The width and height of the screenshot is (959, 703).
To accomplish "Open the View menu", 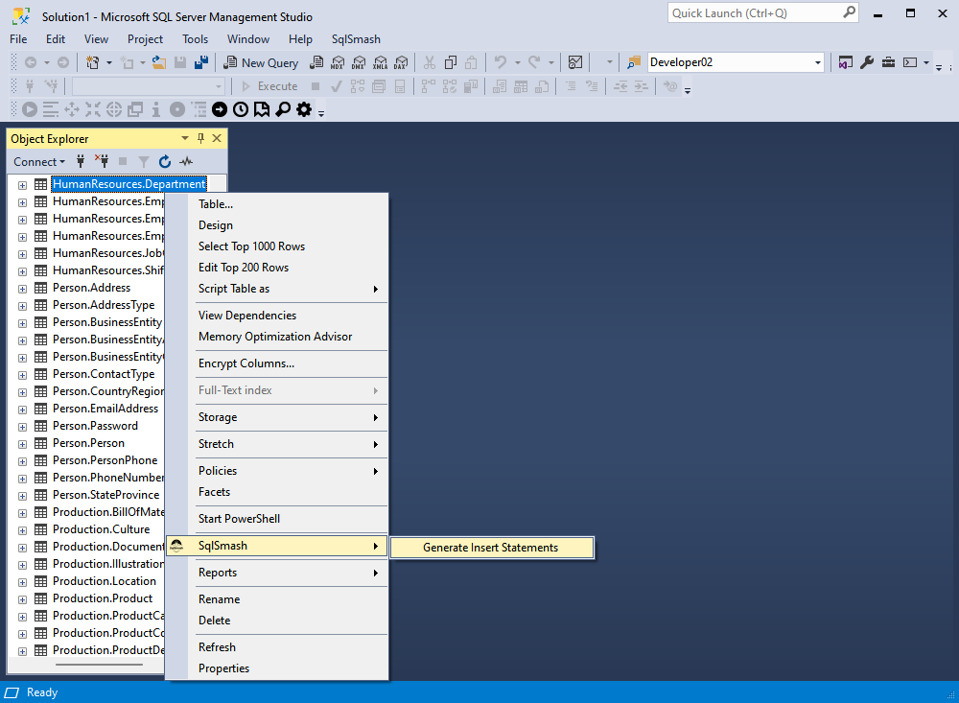I will (96, 39).
